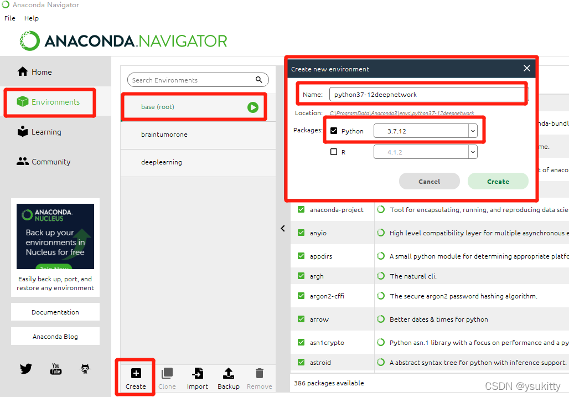
Task: Click the argon2-cffi package name
Action: pos(327,296)
